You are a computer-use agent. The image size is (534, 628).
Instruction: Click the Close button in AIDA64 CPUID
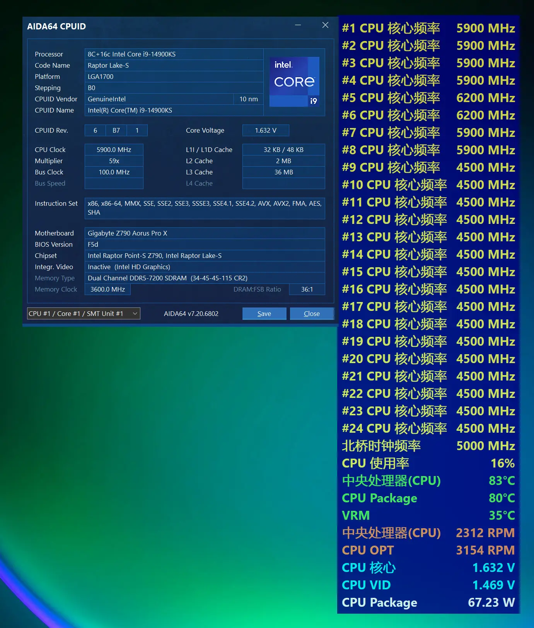coord(312,314)
